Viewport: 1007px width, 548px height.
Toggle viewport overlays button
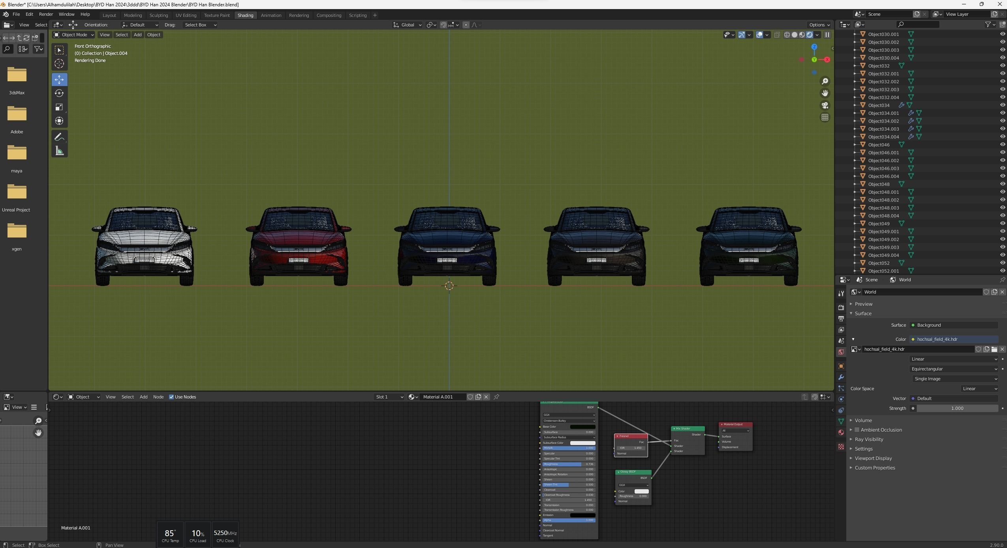coord(759,35)
